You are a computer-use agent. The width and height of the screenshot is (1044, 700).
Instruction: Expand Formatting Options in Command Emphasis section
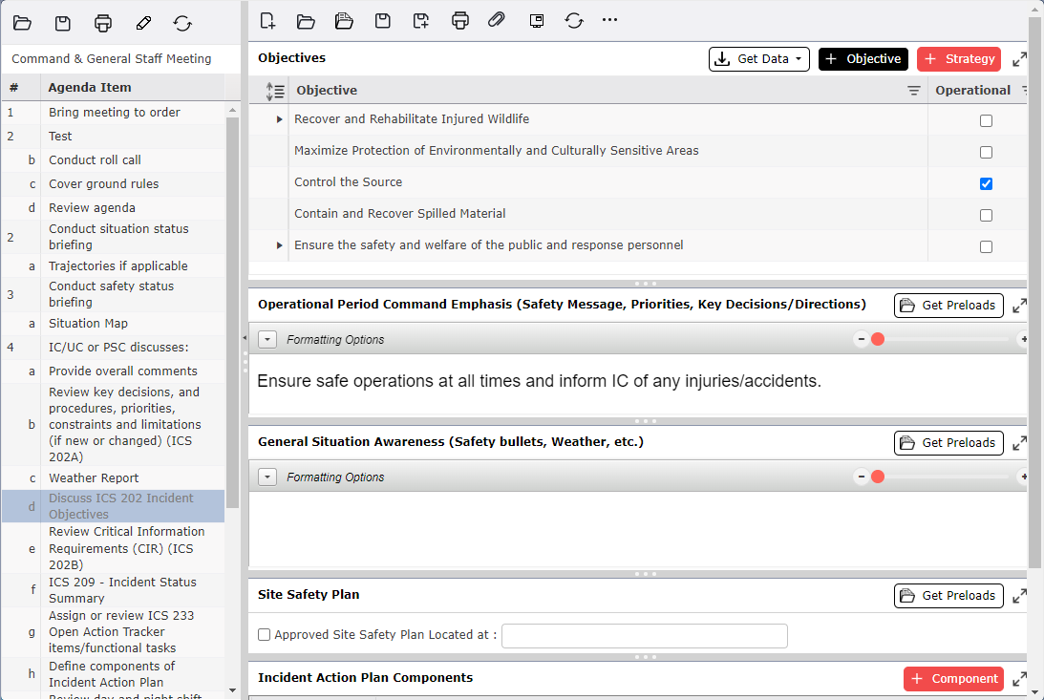click(x=267, y=339)
